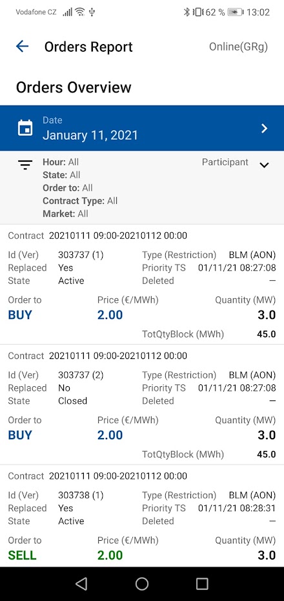
Task: Tap Android home circle button
Action: pyautogui.click(x=142, y=584)
